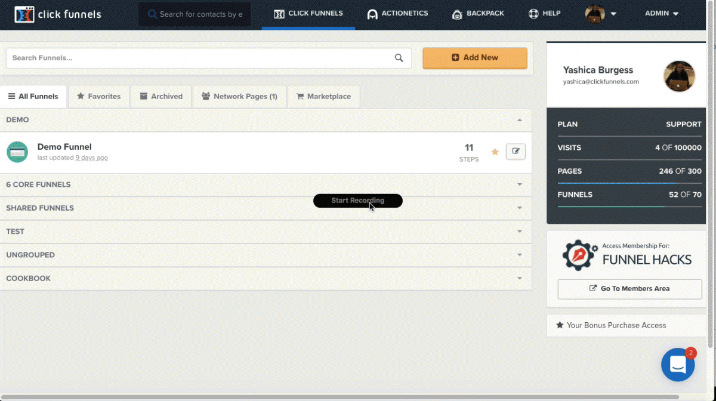716x401 pixels.
Task: Click the Demo Funnel edit pencil icon
Action: pyautogui.click(x=516, y=152)
